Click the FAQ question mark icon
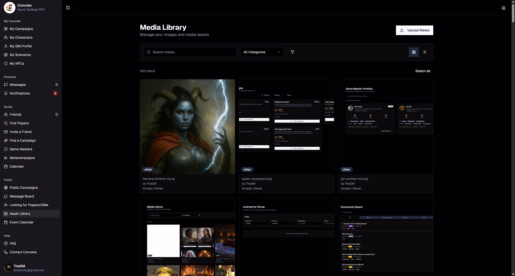The image size is (515, 276). pyautogui.click(x=6, y=243)
